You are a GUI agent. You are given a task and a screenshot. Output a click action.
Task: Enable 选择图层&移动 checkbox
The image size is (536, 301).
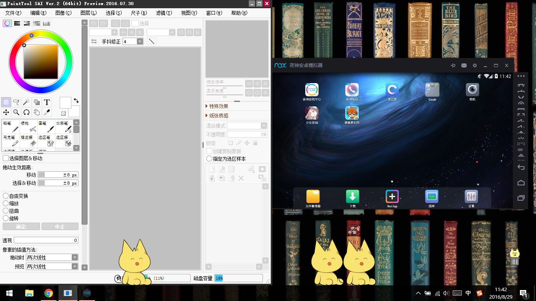click(6, 158)
